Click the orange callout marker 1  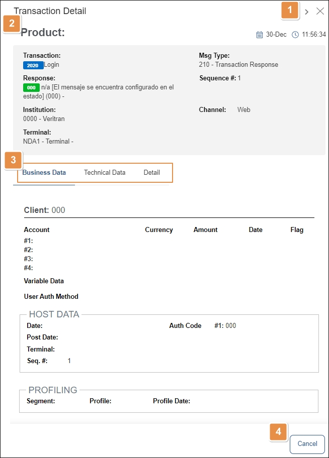click(290, 10)
